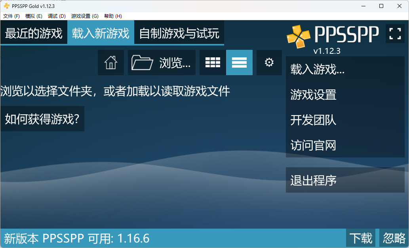The width and height of the screenshot is (409, 248).
Task: Click the v1.12.3 version label
Action: [327, 51]
